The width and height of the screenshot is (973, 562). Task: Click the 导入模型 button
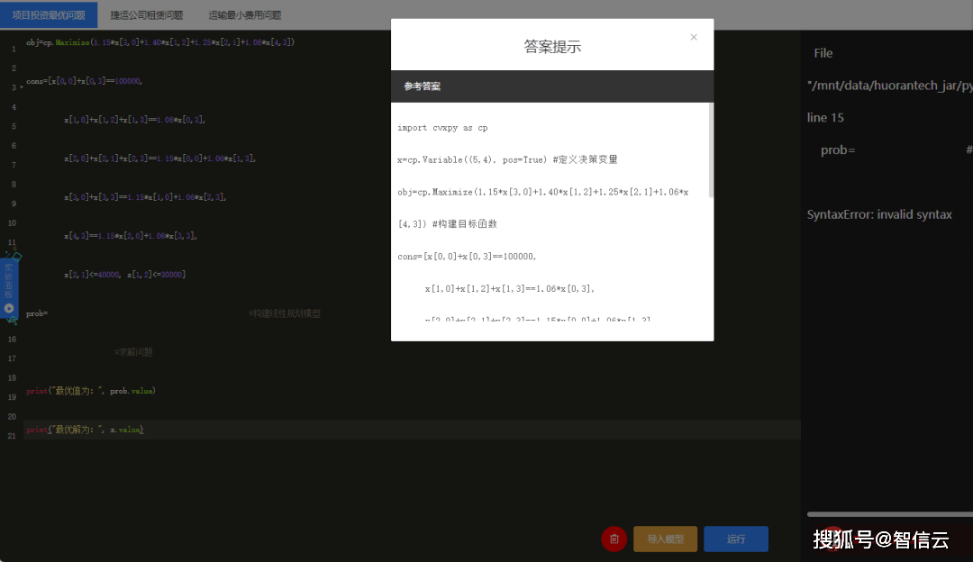[665, 539]
